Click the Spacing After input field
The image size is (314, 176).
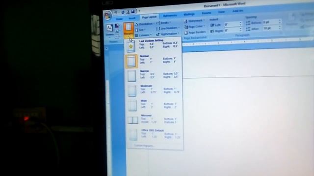(x=270, y=28)
